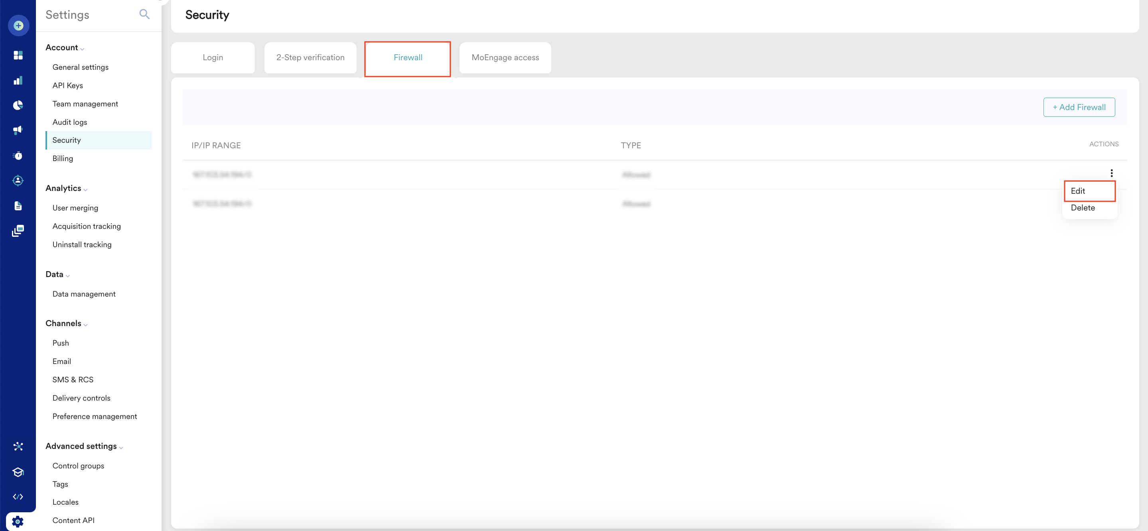
Task: Click the pie chart segment icon
Action: [x=18, y=105]
